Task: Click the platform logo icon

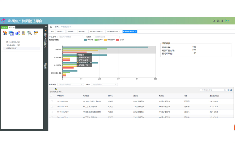Action: [x=4, y=21]
